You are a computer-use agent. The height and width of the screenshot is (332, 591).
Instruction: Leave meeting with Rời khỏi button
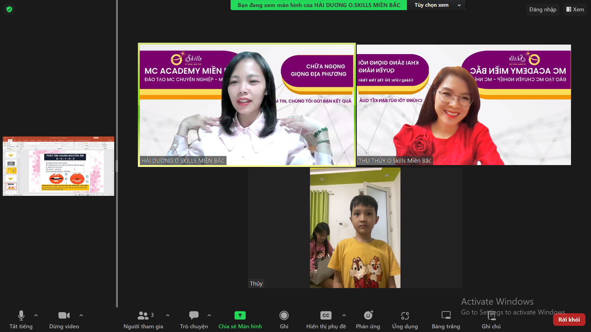pyautogui.click(x=569, y=320)
